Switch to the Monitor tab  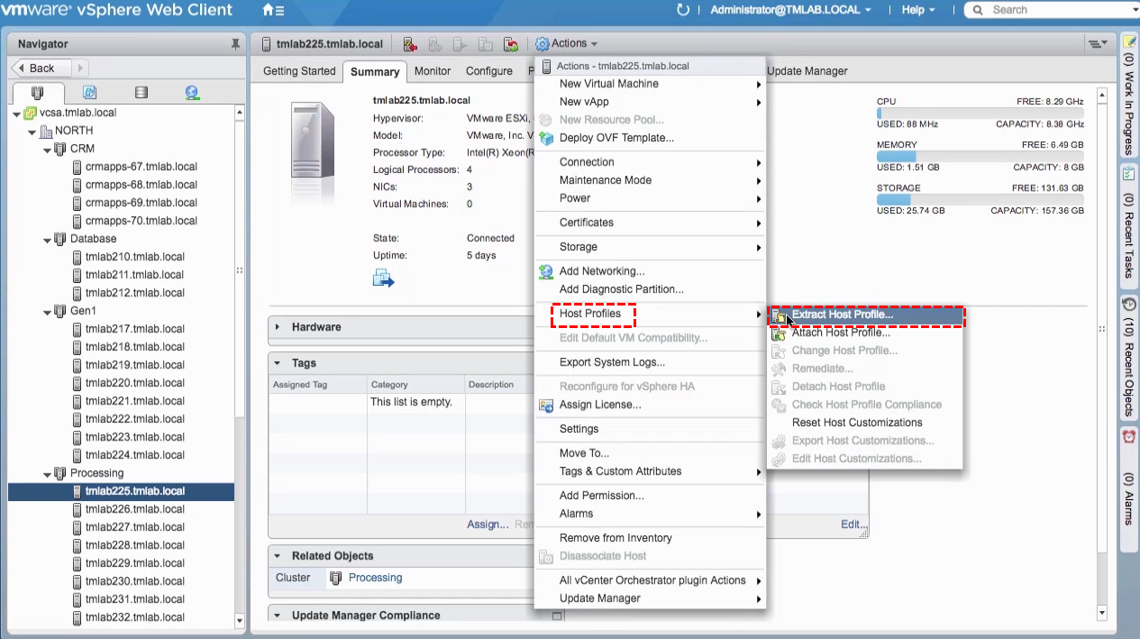coord(433,71)
